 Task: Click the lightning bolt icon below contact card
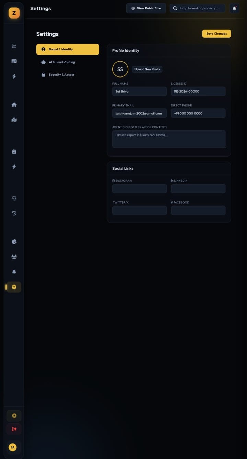click(14, 76)
